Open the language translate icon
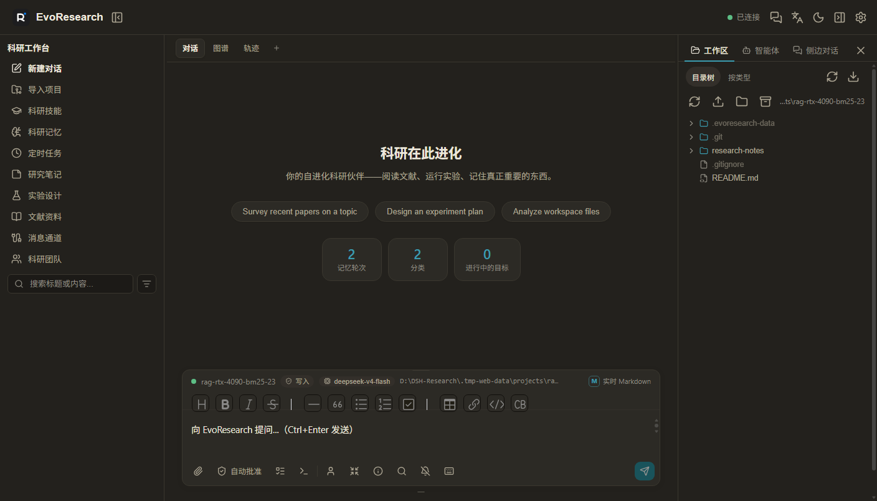Viewport: 877px width, 501px height. tap(797, 17)
